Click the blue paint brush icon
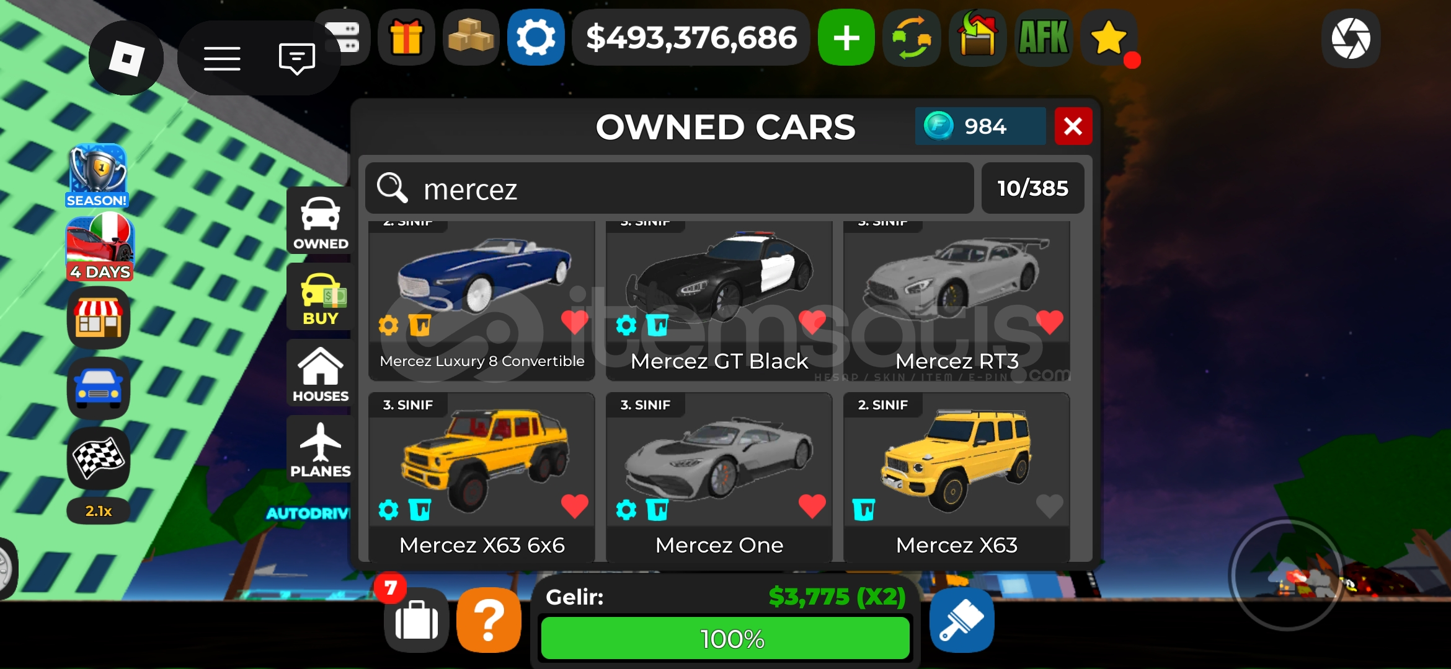This screenshot has height=669, width=1451. tap(962, 621)
